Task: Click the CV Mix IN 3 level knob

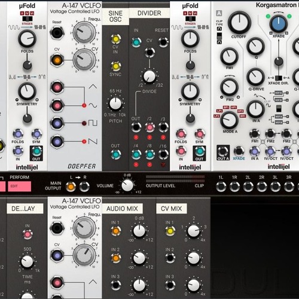Action: [194, 285]
